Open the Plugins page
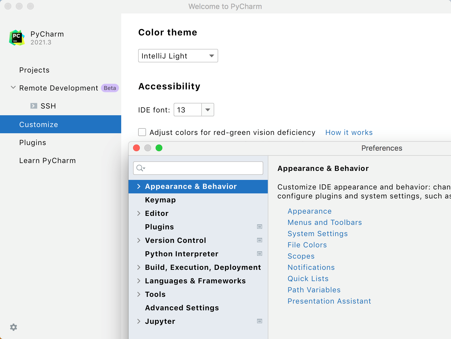451x339 pixels. pyautogui.click(x=32, y=142)
